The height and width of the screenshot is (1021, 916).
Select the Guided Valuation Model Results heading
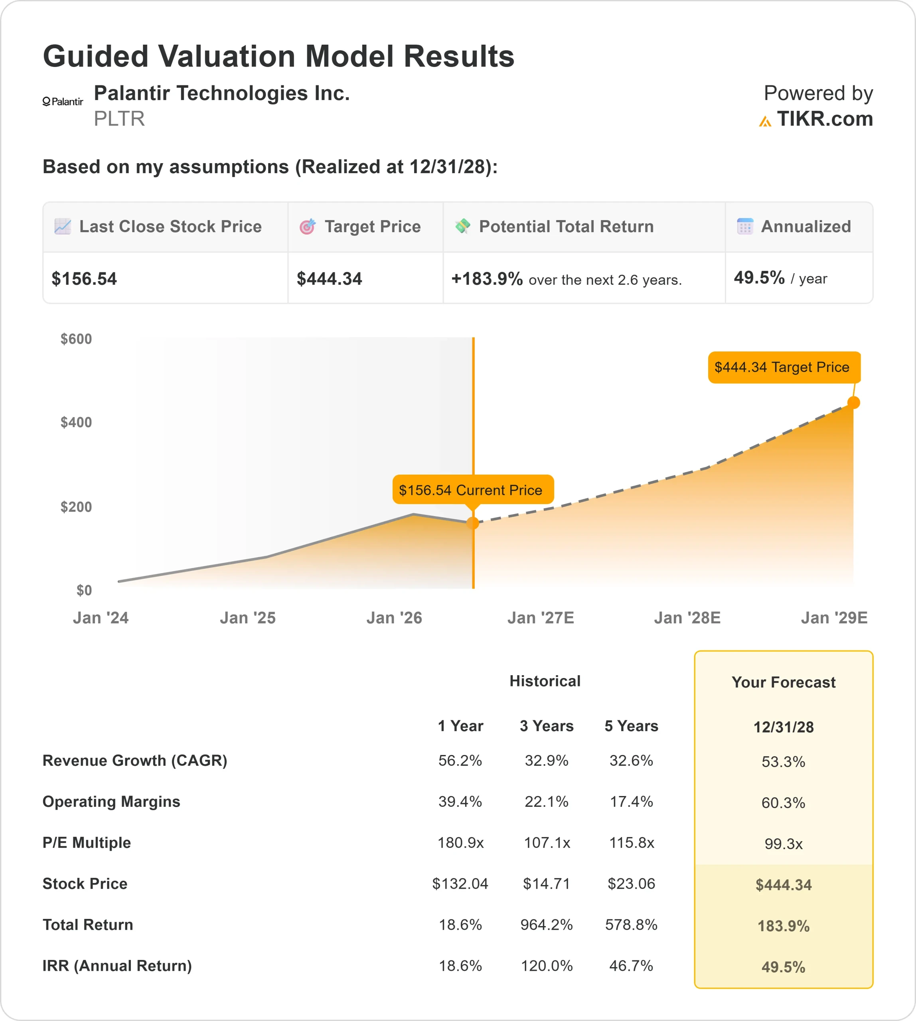[x=278, y=56]
